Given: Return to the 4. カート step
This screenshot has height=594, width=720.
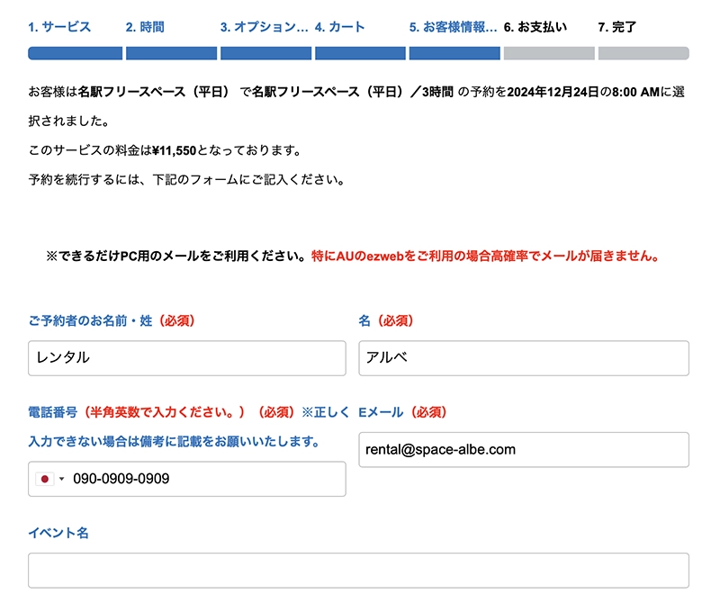Looking at the screenshot, I should (x=340, y=27).
